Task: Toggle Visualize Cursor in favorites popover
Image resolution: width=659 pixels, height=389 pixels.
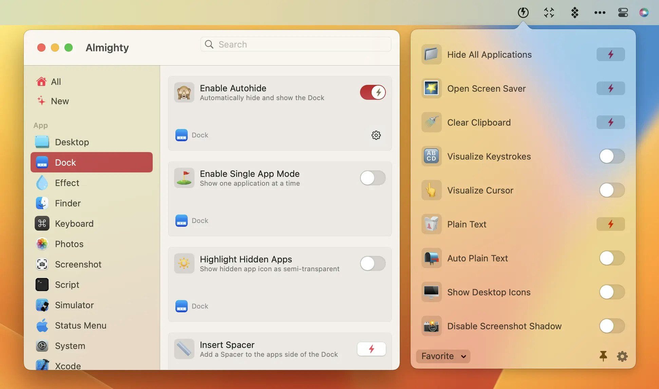Action: click(x=612, y=190)
